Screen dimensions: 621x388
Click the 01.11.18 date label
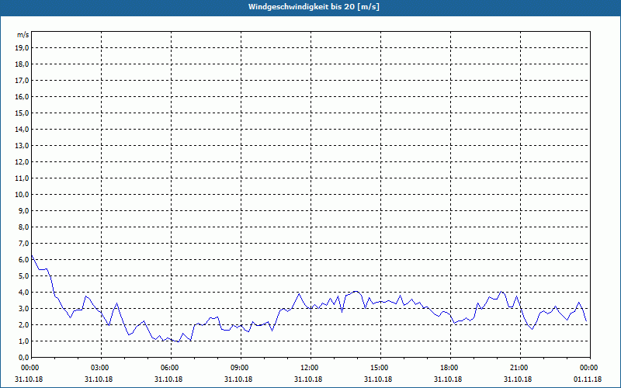coord(588,379)
